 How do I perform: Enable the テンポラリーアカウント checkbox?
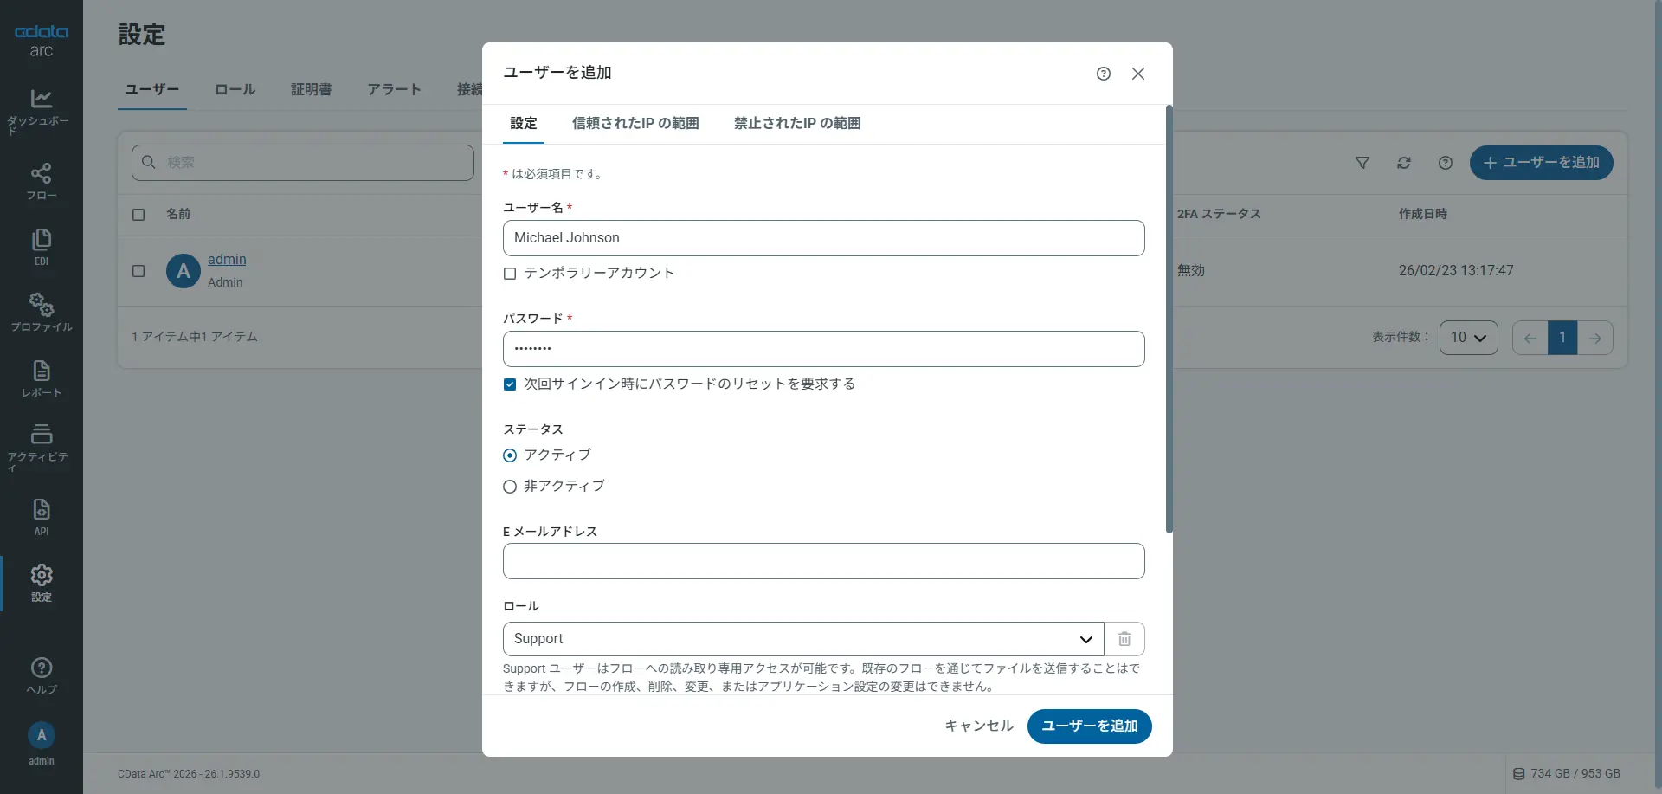[x=510, y=274]
